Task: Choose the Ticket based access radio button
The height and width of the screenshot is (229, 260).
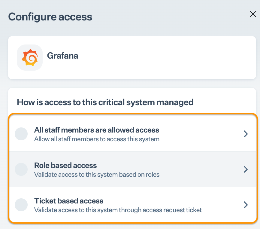Action: [21, 205]
